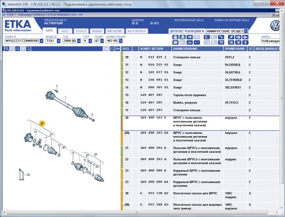Click the horizontal scrollbar thumb at bottom

click(137, 212)
